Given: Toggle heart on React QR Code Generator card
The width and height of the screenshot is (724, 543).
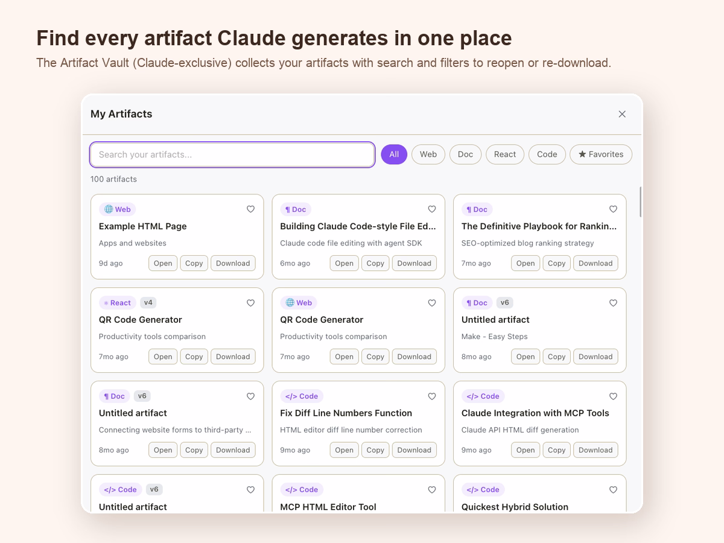Looking at the screenshot, I should (250, 303).
